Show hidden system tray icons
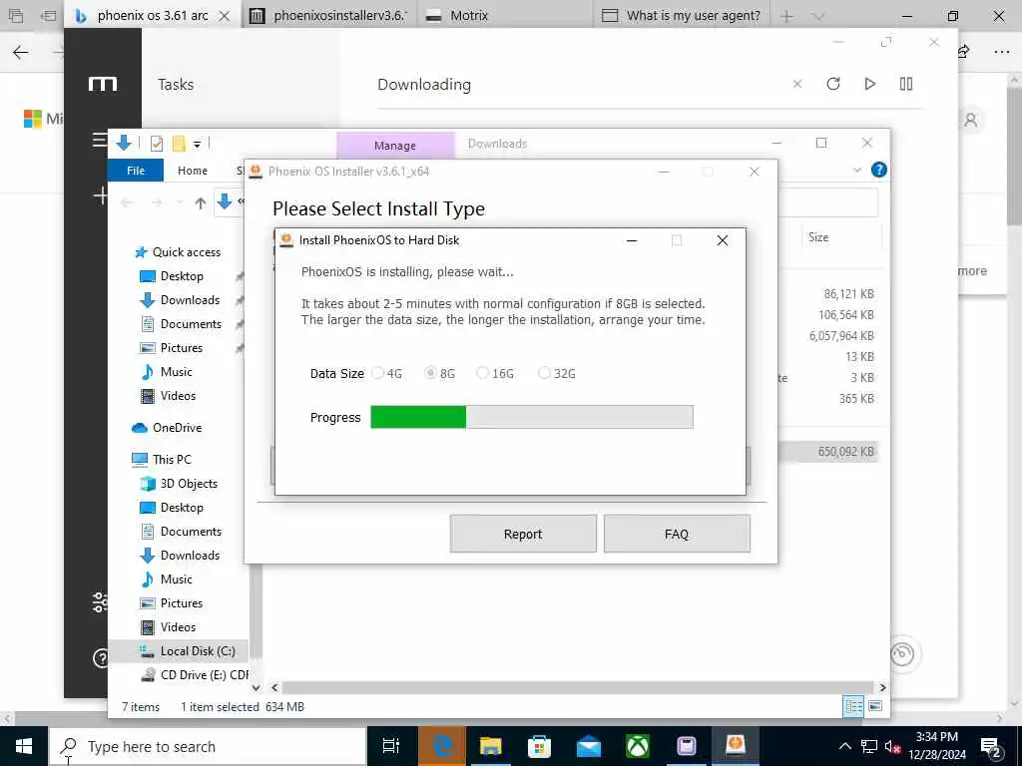 click(844, 746)
